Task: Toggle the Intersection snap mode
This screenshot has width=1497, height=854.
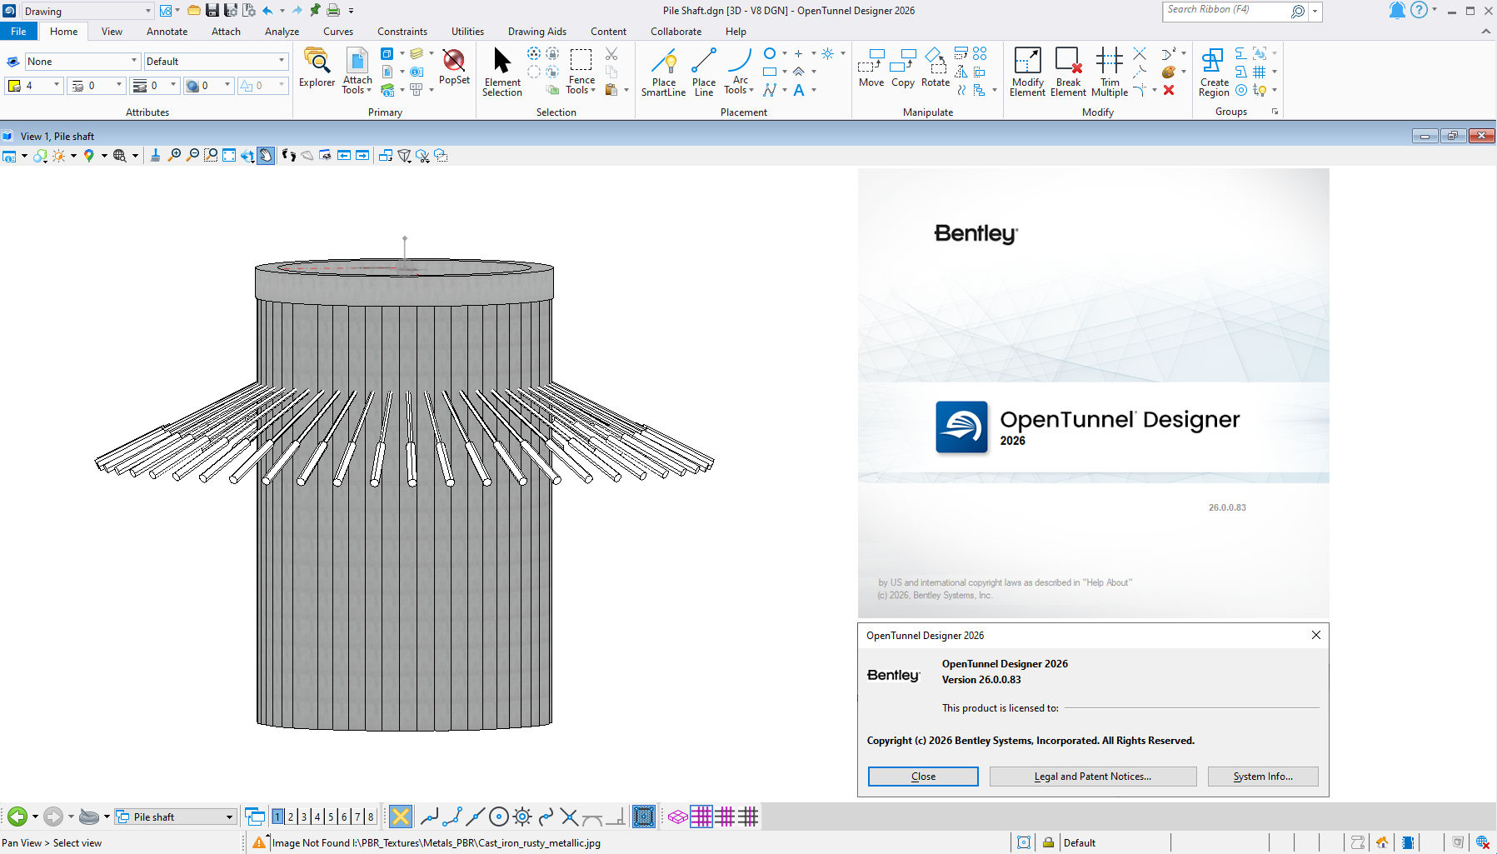Action: (x=569, y=817)
